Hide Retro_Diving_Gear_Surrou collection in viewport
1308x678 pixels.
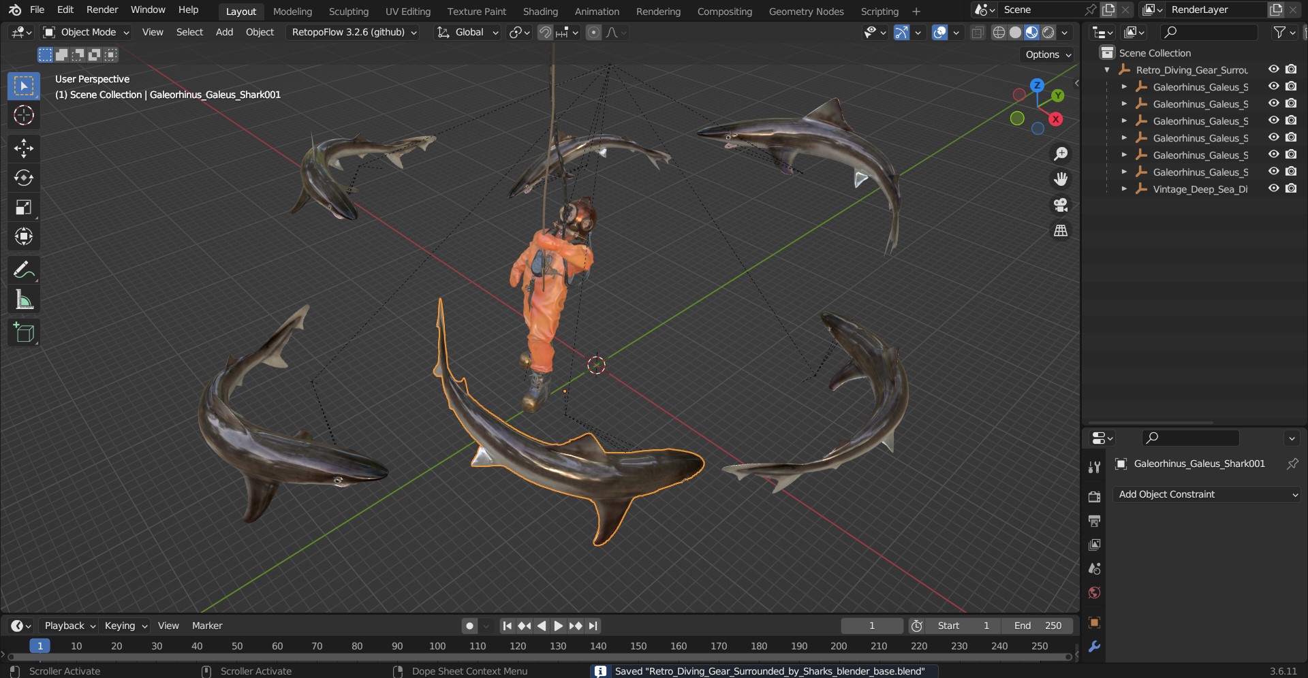pyautogui.click(x=1273, y=69)
